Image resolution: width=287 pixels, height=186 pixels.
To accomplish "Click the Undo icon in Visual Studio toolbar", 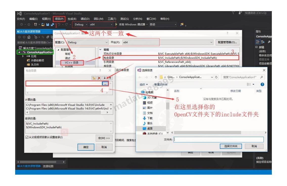I will click(59, 24).
